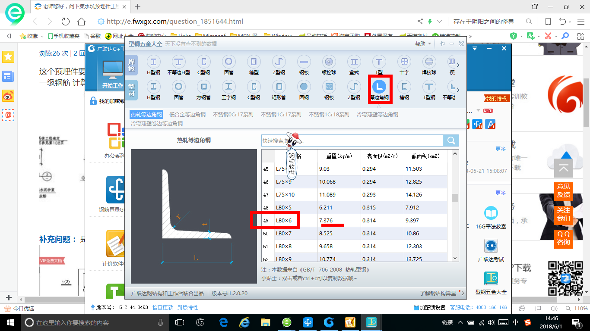The height and width of the screenshot is (331, 590).
Task: Click QQ咨询 orange button
Action: pos(563,238)
